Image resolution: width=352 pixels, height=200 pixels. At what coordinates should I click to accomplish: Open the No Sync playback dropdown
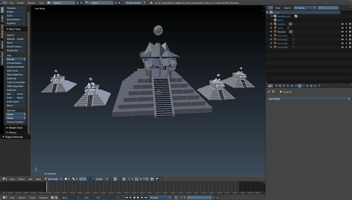coord(160,197)
